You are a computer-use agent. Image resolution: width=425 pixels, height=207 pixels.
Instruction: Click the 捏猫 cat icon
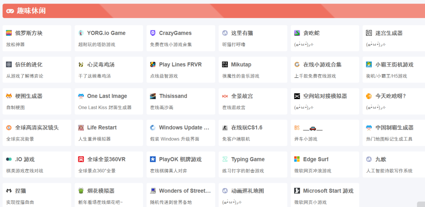pyautogui.click(x=9, y=191)
